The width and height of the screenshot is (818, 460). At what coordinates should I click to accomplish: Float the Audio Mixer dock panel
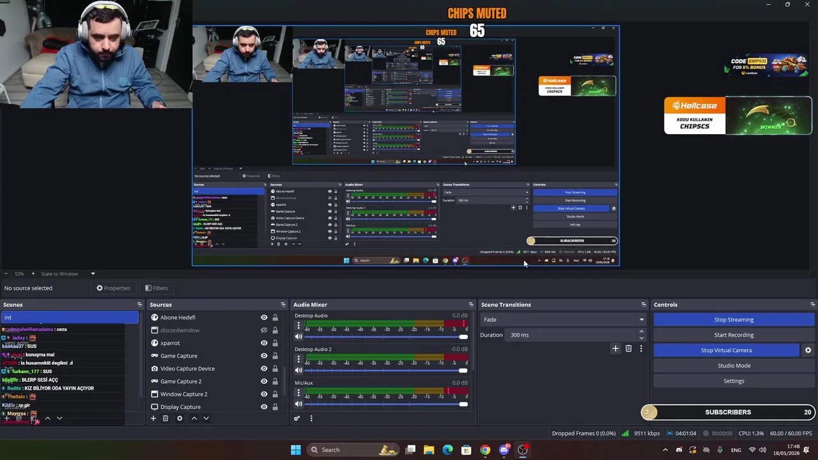click(471, 305)
